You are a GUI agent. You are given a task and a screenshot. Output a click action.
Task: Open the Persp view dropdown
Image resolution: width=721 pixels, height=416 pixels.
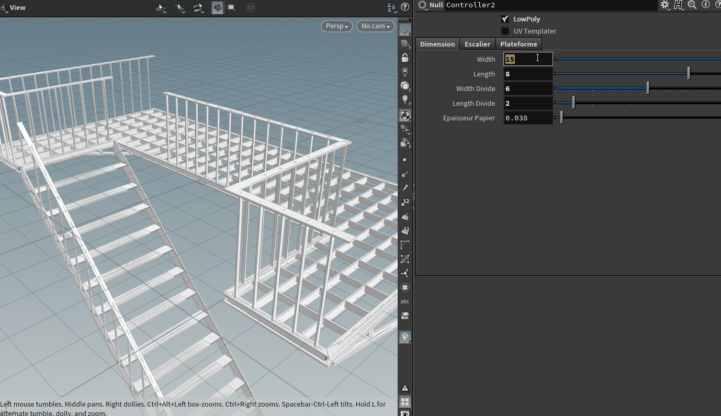click(336, 26)
